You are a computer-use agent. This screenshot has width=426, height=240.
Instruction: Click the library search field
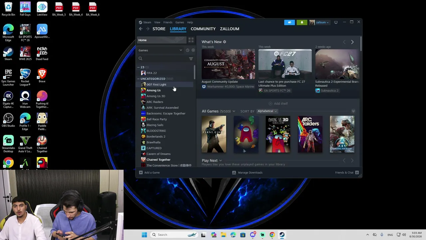163,59
